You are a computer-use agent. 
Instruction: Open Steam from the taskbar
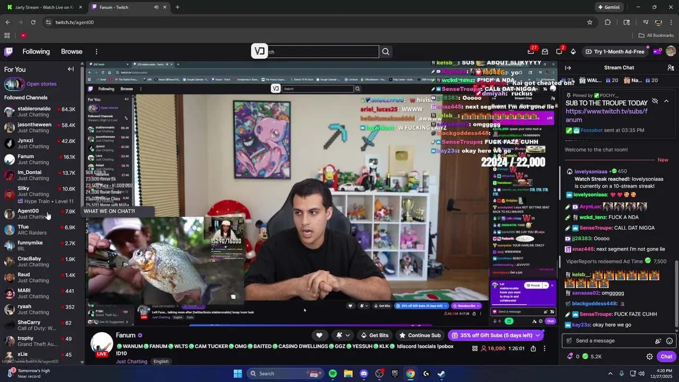(441, 374)
